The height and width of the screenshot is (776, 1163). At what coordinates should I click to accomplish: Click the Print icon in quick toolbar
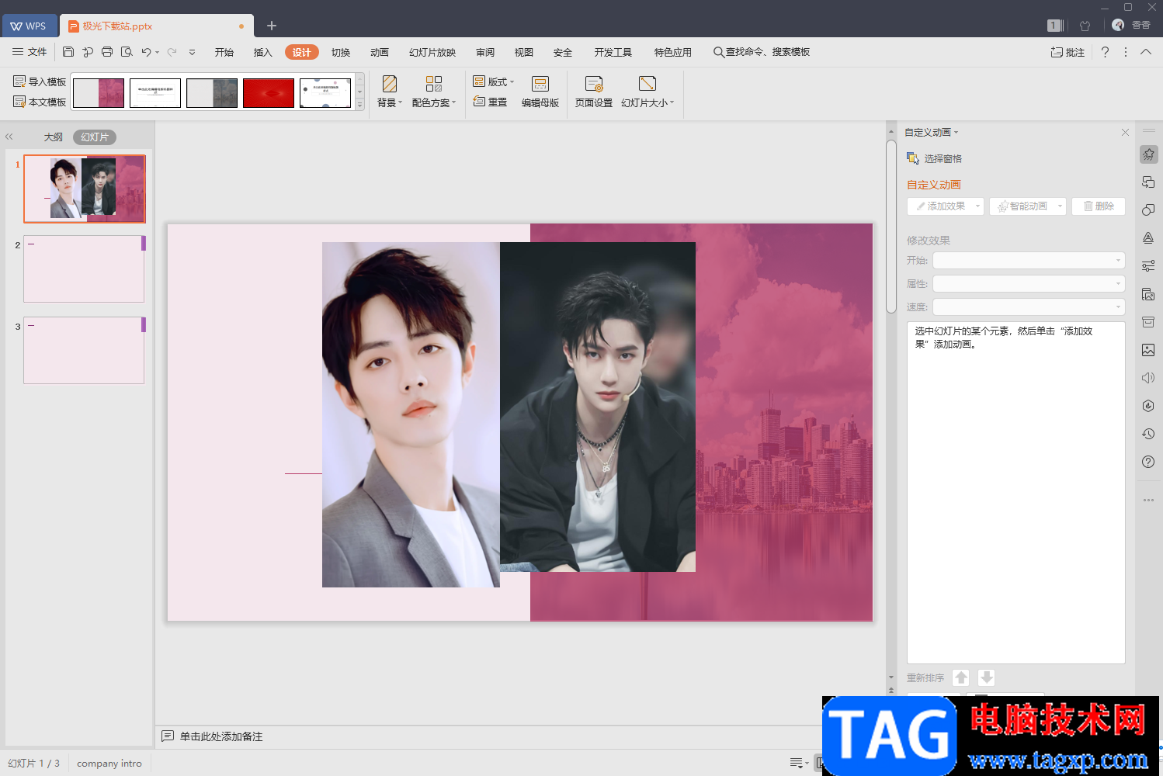coord(107,52)
